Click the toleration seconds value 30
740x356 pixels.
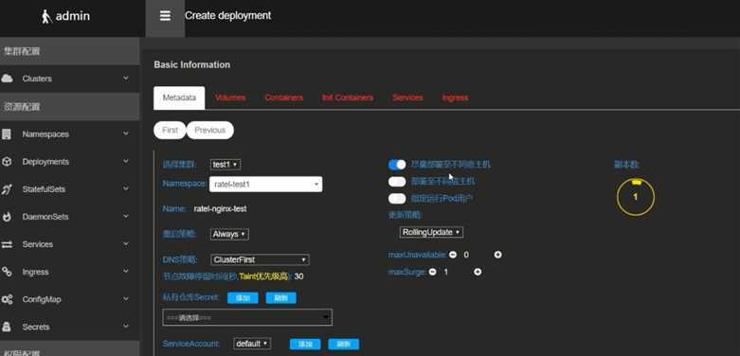pos(298,276)
